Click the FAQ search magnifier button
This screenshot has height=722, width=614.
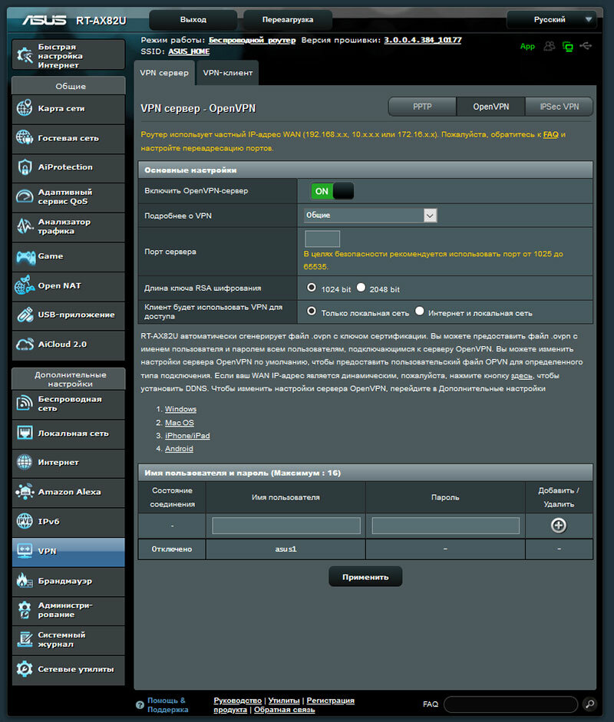(x=589, y=704)
